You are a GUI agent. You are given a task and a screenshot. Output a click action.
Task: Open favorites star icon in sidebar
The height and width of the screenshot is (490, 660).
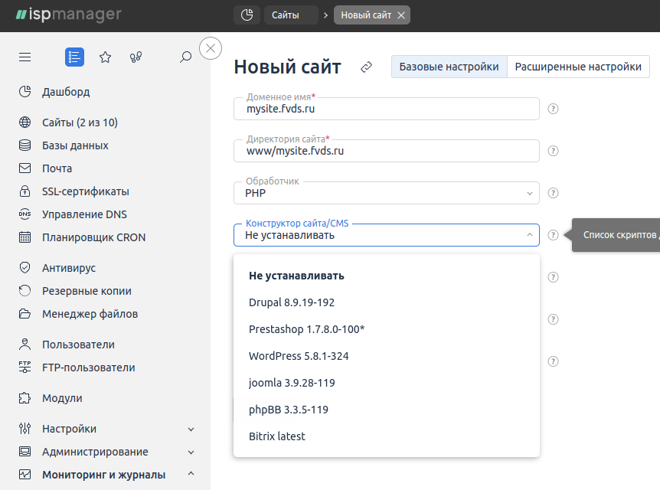pos(105,57)
